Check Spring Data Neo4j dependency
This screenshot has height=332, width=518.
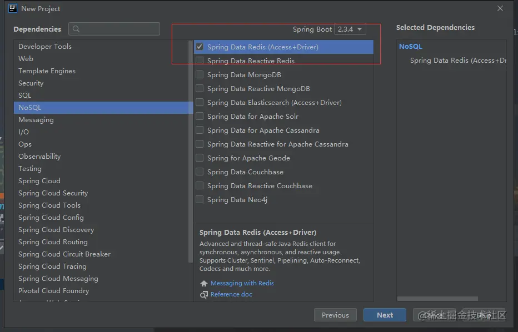point(200,199)
